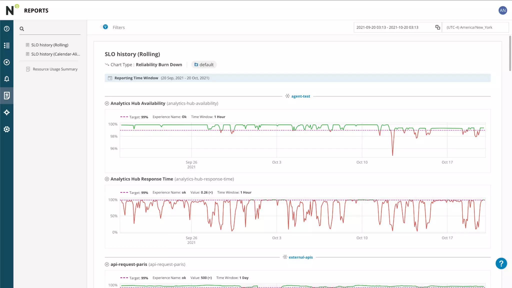Select SLO history (Calendar-Aligned) report

tap(55, 54)
